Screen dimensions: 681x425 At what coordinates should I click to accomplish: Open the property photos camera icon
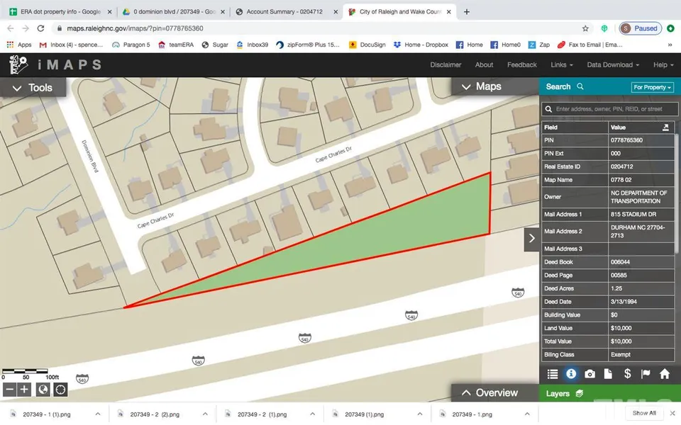pyautogui.click(x=590, y=373)
